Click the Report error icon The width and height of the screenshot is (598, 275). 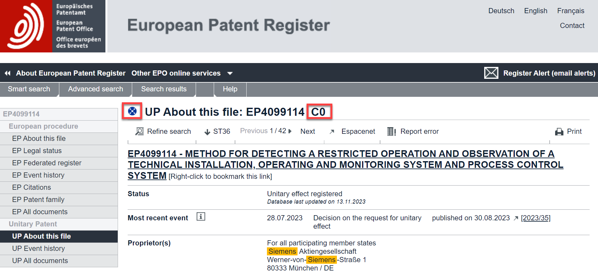[391, 131]
